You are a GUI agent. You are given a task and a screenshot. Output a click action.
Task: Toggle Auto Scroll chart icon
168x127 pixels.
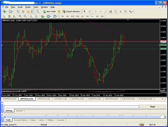[31, 16]
